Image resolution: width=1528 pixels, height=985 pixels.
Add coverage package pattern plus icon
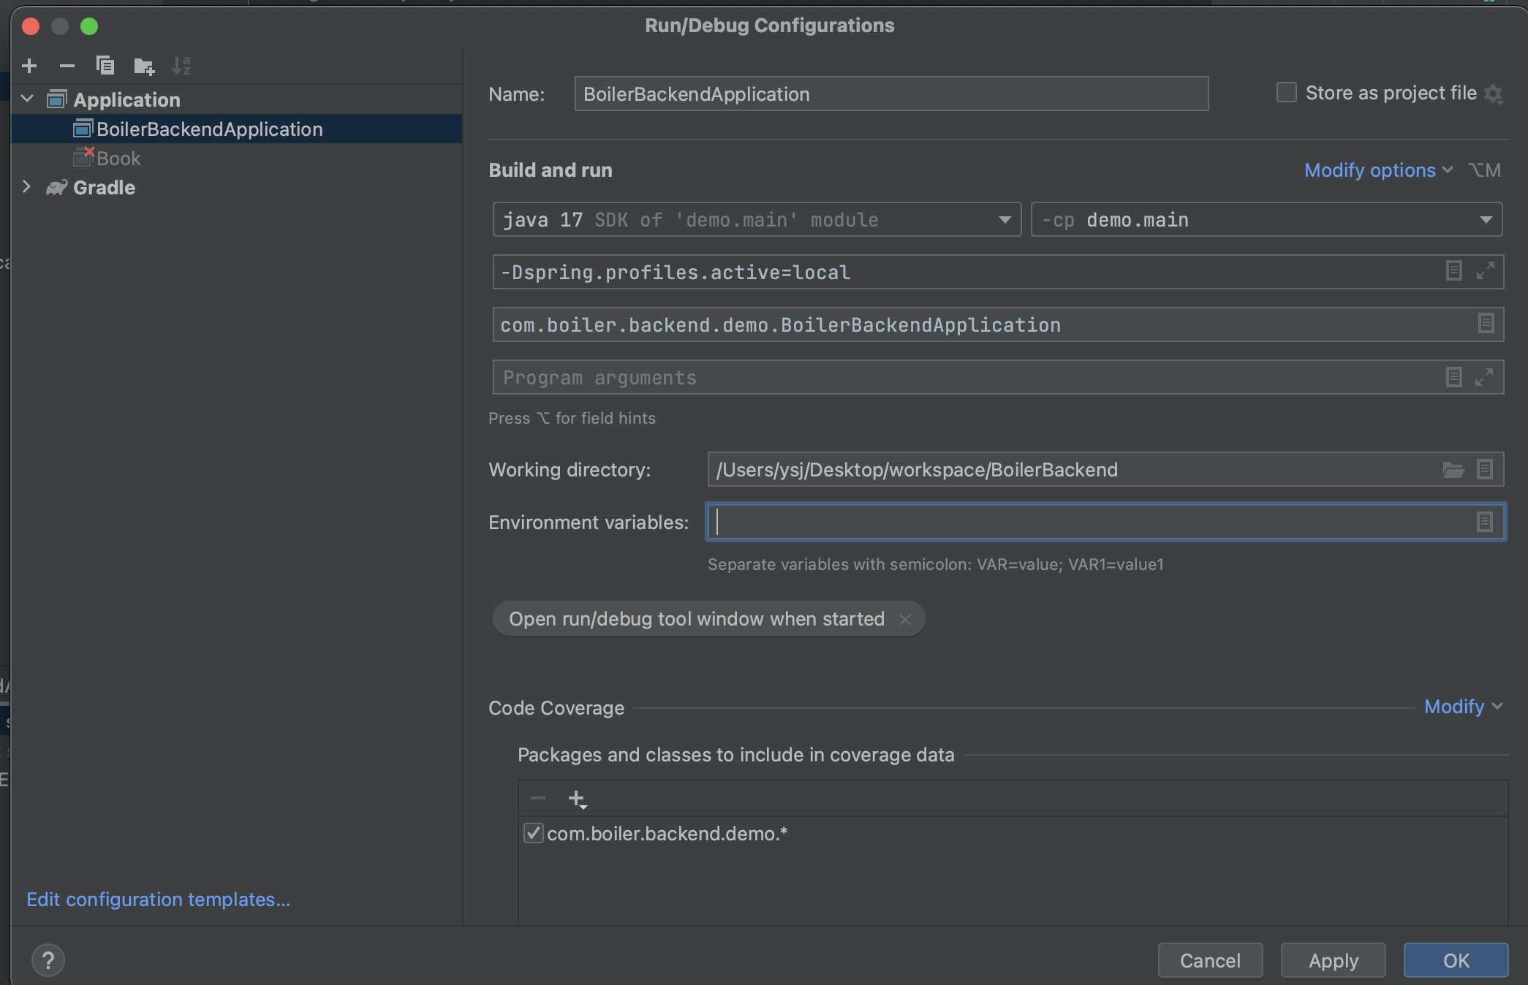click(577, 799)
